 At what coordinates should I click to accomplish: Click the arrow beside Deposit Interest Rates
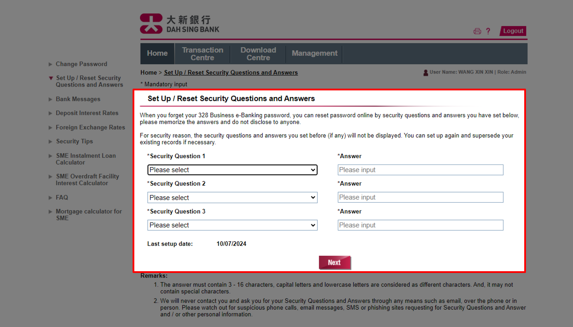pyautogui.click(x=51, y=113)
